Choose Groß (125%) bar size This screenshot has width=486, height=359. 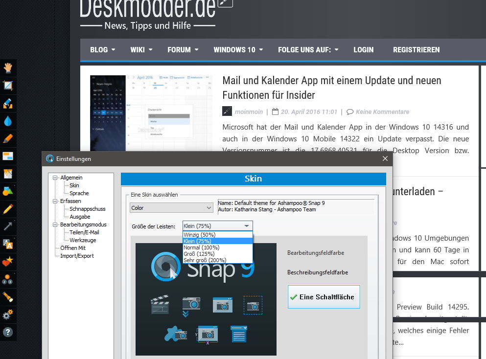218,254
